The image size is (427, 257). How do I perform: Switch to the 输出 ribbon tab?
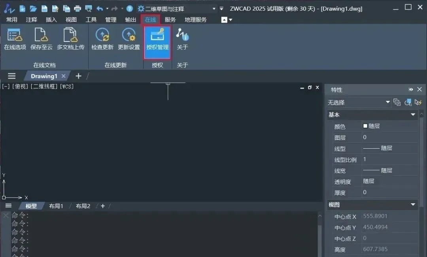(130, 20)
